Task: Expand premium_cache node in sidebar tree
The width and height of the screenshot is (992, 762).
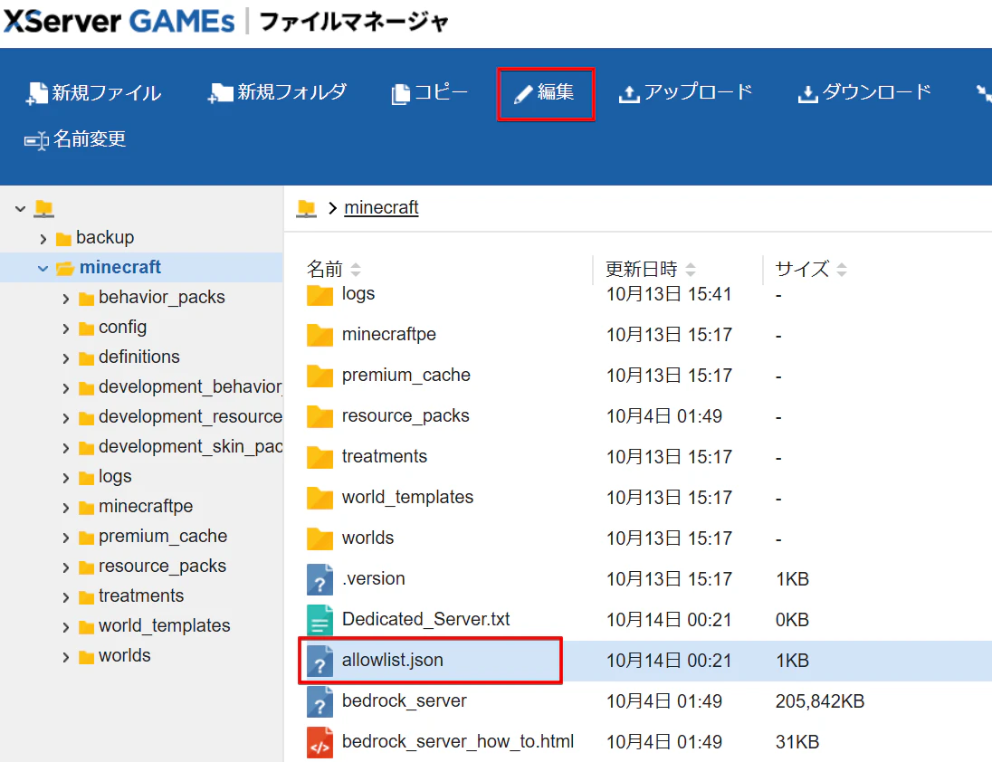Action: coord(66,538)
